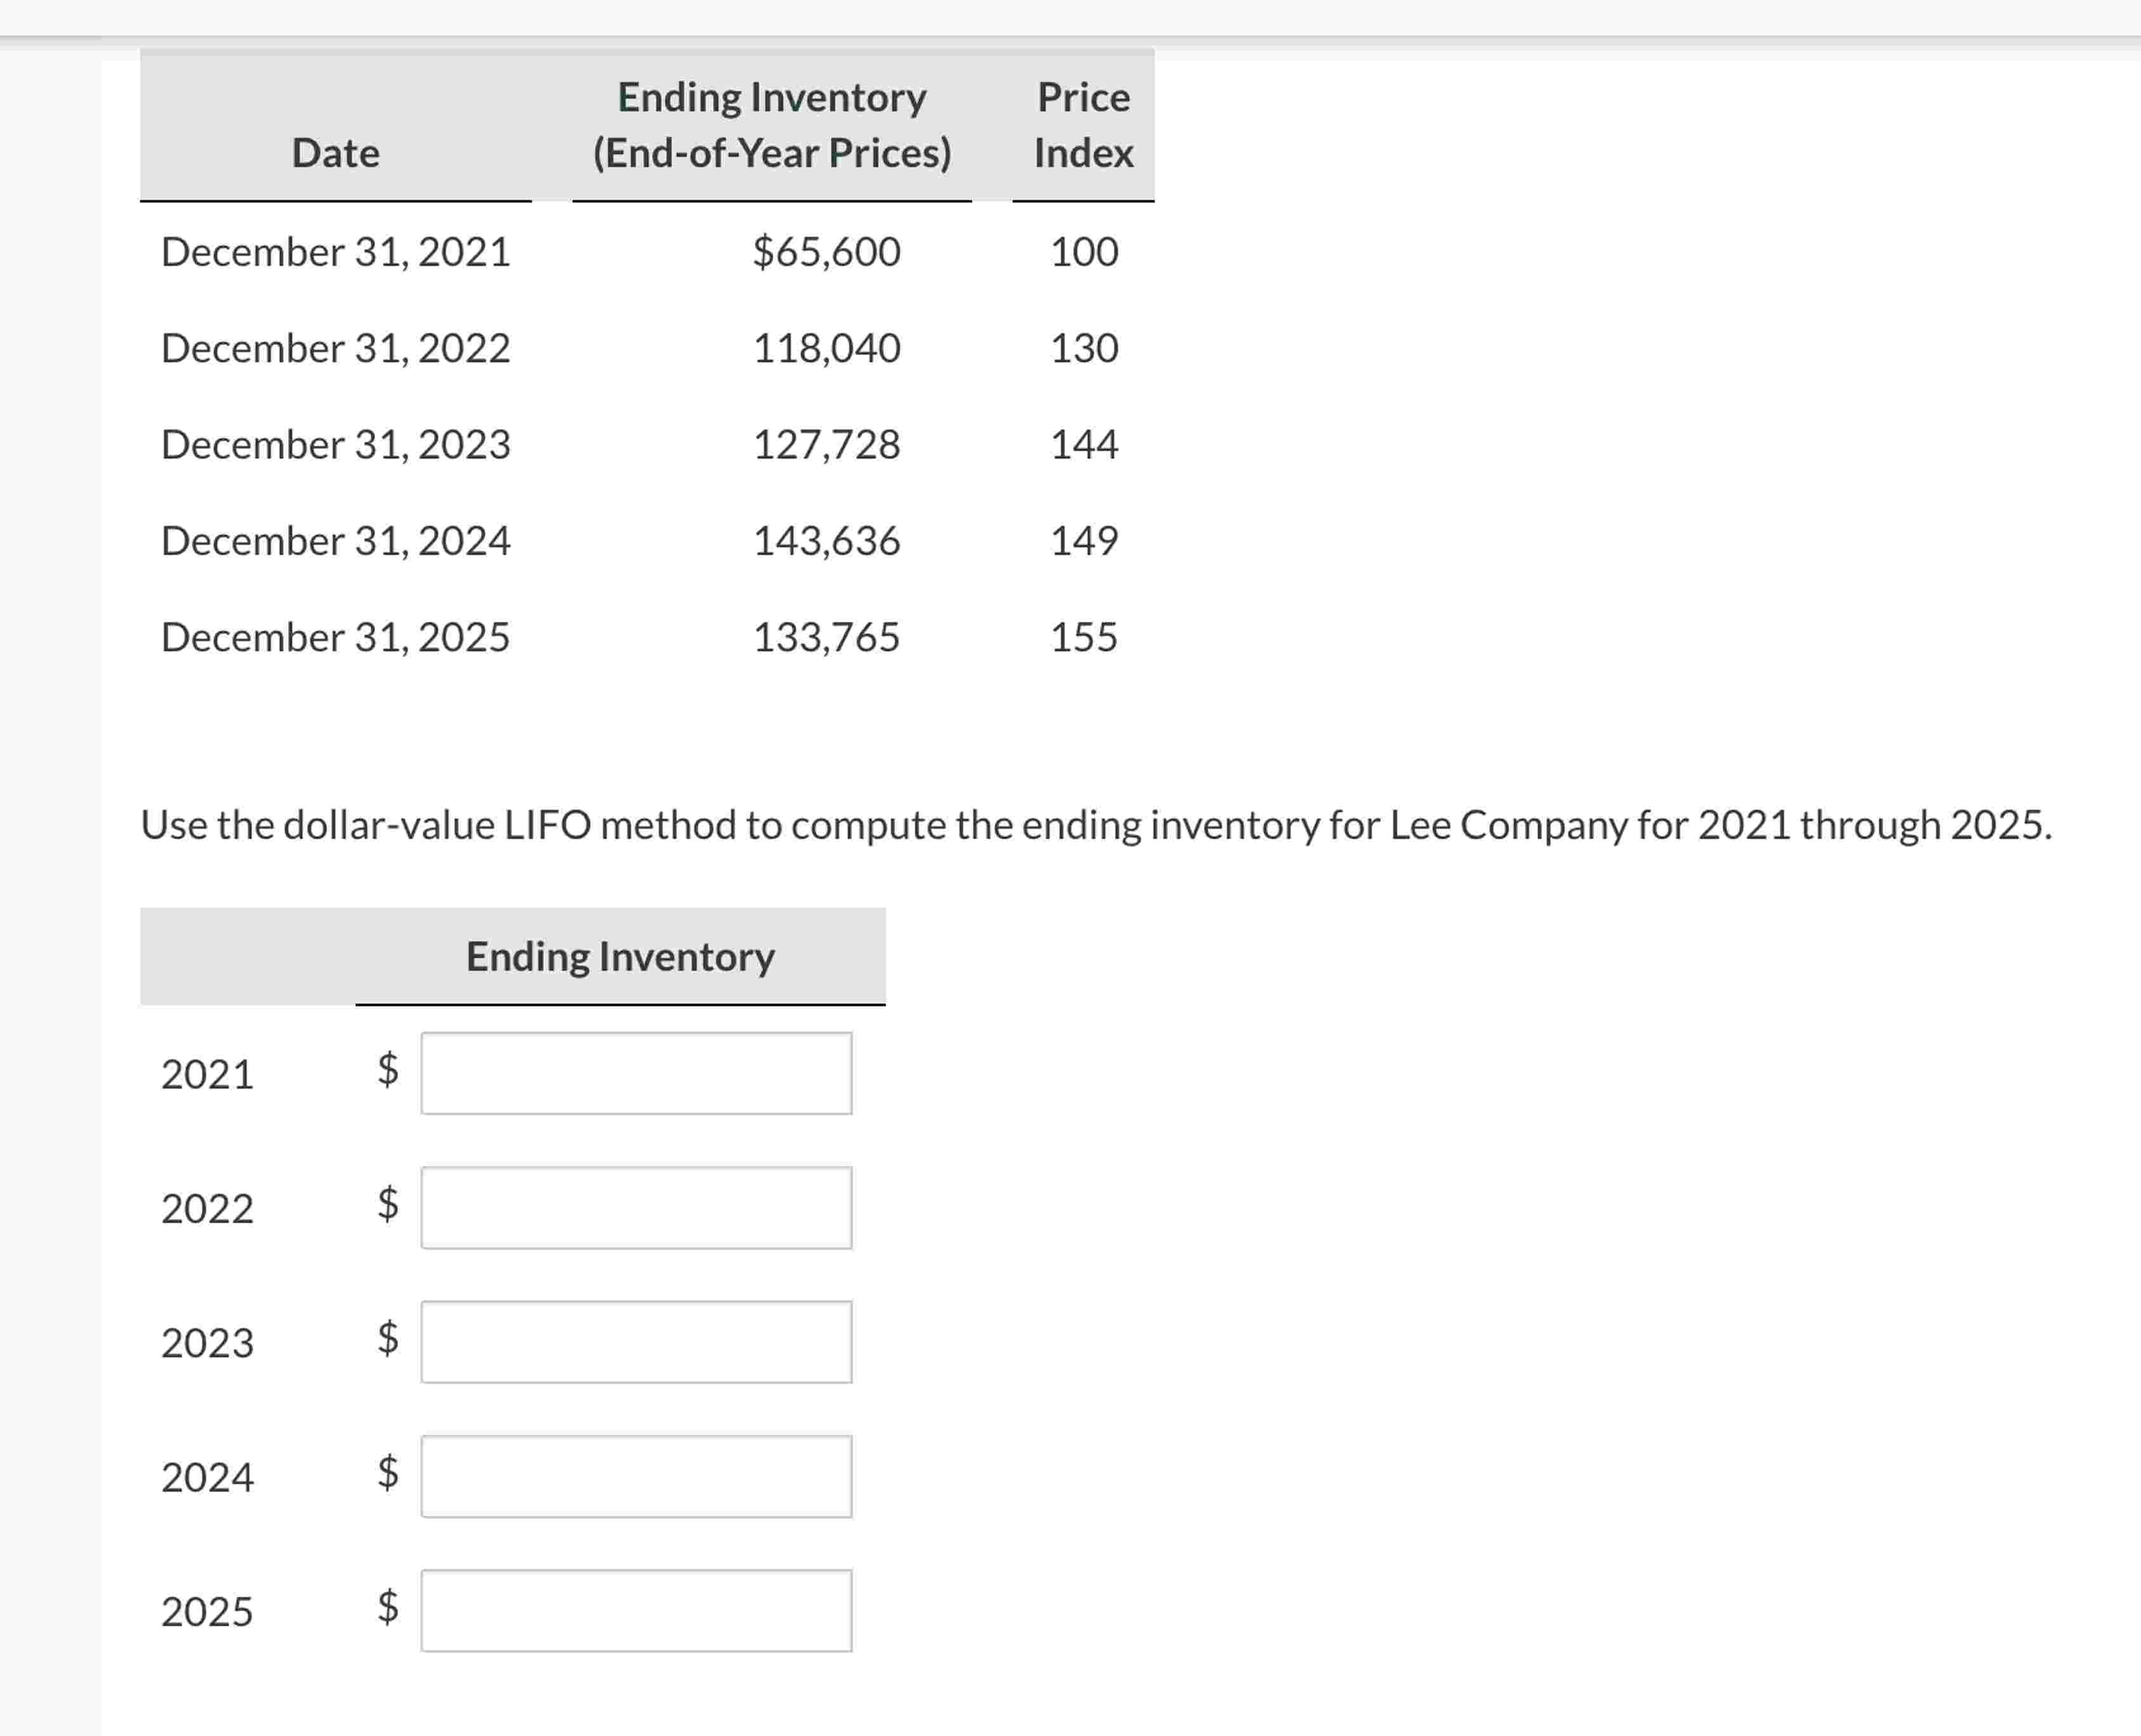Click the December 31, 2021 row label
The width and height of the screenshot is (2141, 1736).
(x=335, y=252)
